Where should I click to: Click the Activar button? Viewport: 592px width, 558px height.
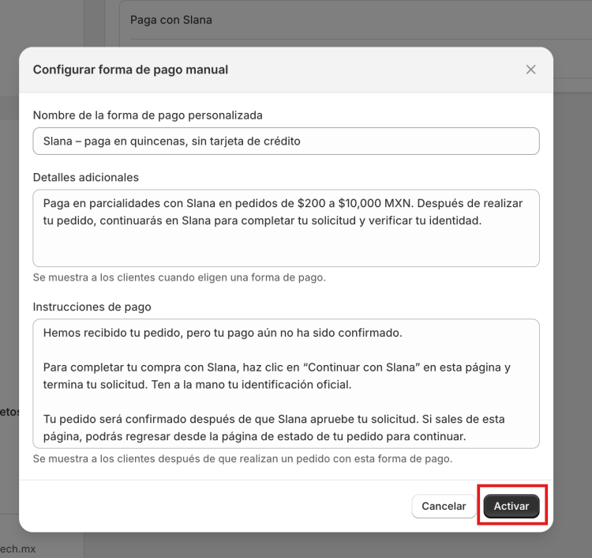(511, 506)
